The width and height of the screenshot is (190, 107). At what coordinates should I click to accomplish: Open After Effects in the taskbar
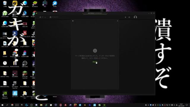point(90,105)
